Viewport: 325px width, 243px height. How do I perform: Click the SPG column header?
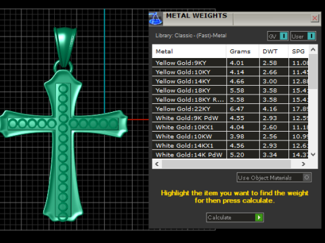(299, 51)
